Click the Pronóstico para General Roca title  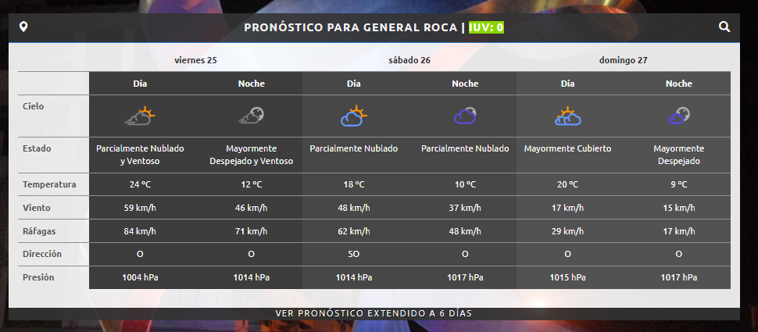[350, 27]
